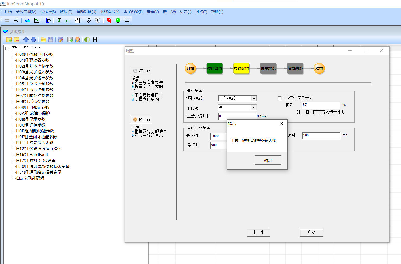Click the 等待时 input field showing 500

[x=219, y=145]
